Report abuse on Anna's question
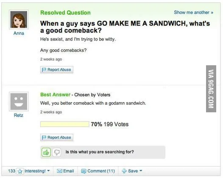The height and width of the screenshot is (178, 223). pyautogui.click(x=57, y=70)
